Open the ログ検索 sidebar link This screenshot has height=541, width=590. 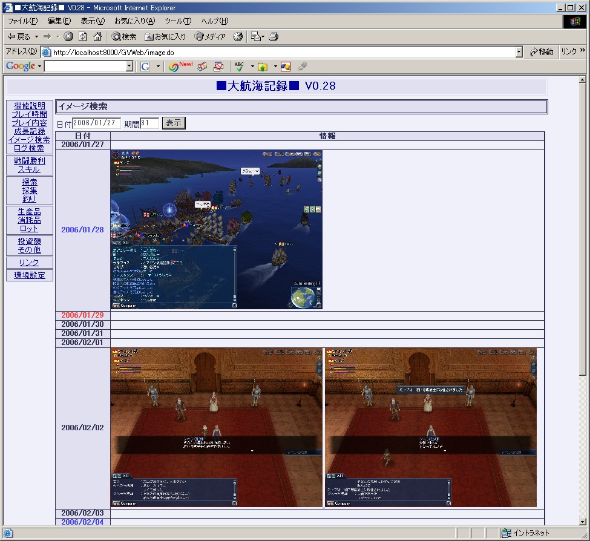click(x=30, y=148)
